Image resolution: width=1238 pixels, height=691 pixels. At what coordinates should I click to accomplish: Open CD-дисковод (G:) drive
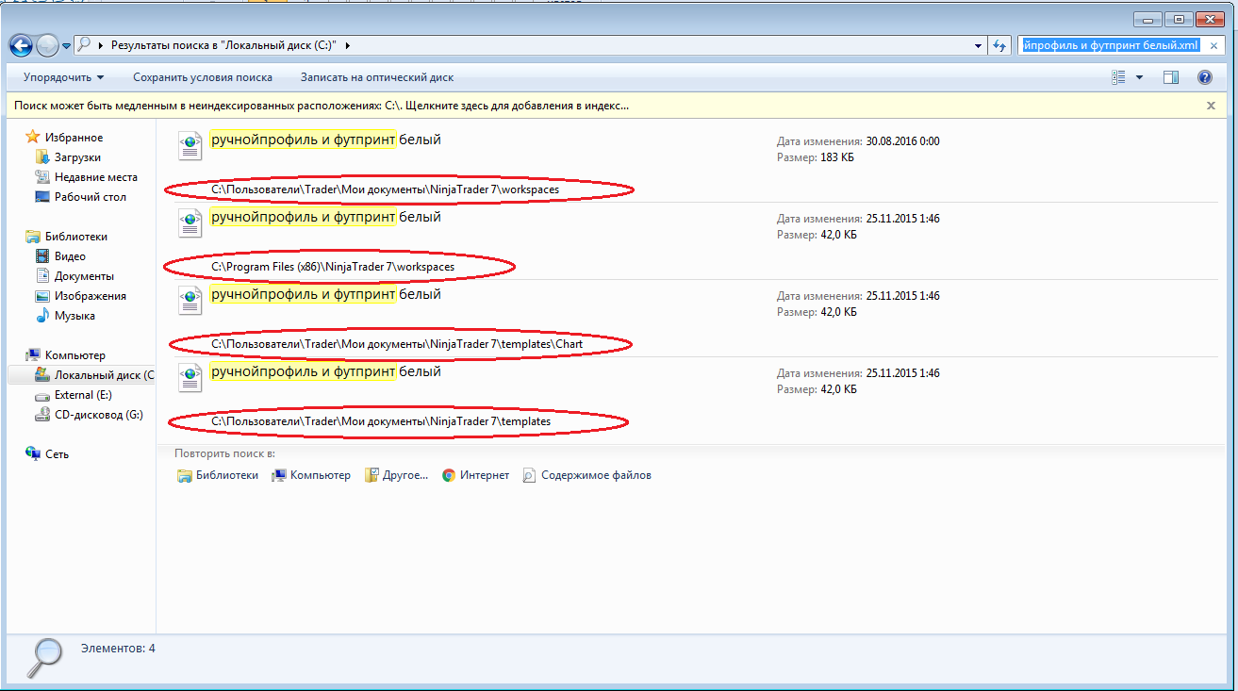coord(98,415)
